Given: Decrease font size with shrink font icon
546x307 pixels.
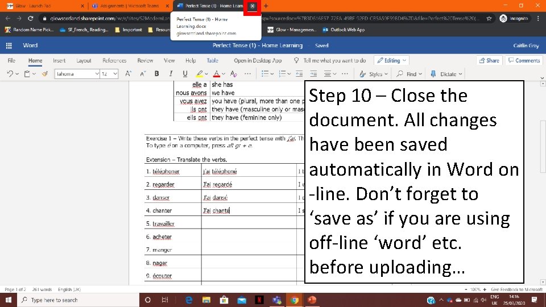Looking at the screenshot, I should tap(143, 74).
